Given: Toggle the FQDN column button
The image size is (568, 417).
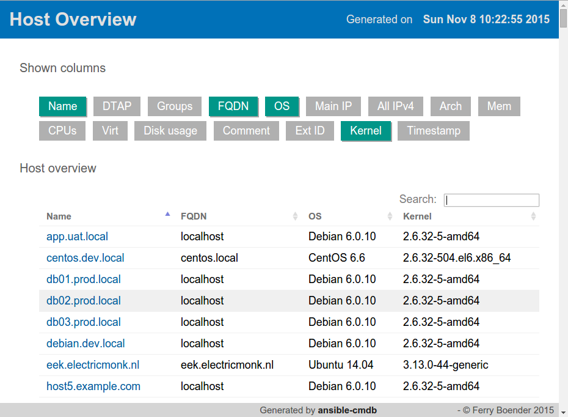Looking at the screenshot, I should (x=233, y=106).
